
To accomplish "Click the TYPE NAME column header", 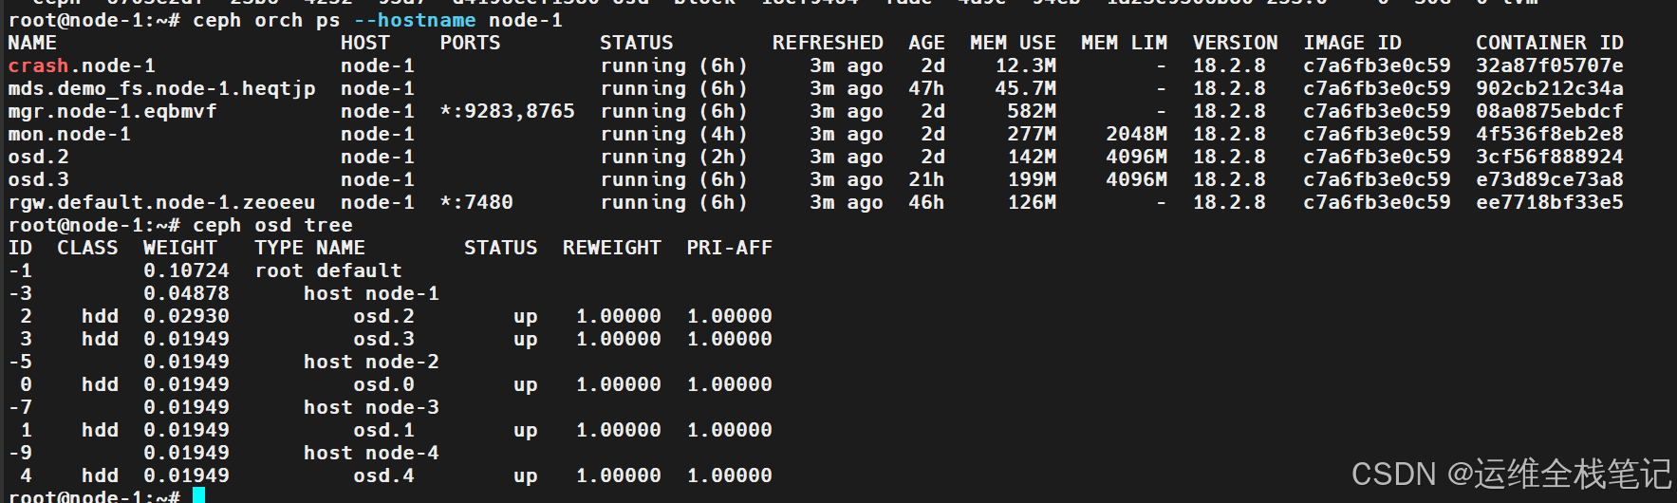I will tap(309, 248).
